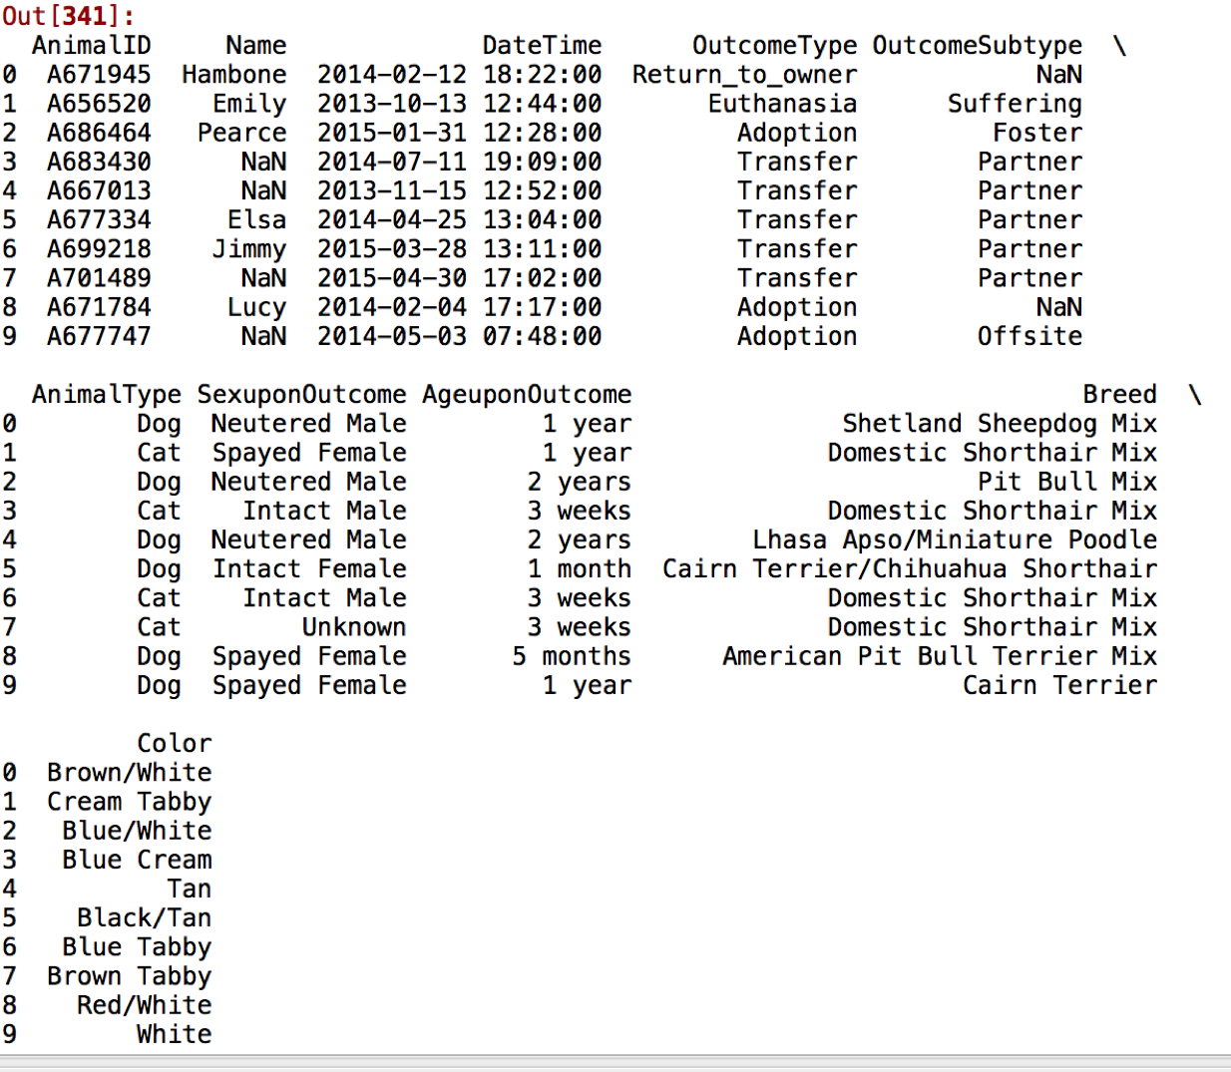Viewport: 1231px width, 1072px height.
Task: Select the date 2015-03-28 13:11:00
Action: [459, 249]
